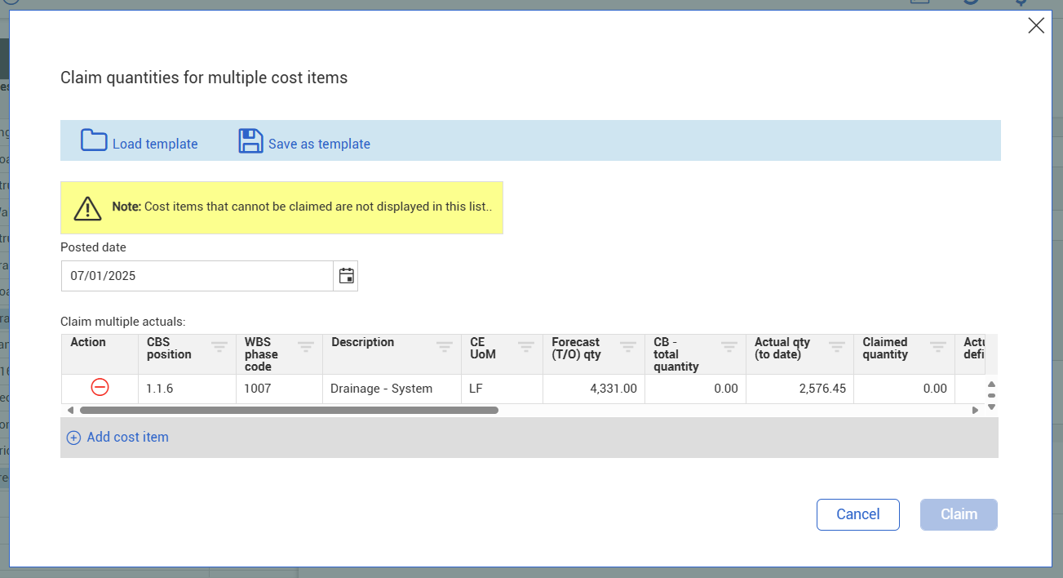Image resolution: width=1063 pixels, height=578 pixels.
Task: Click the grid's horizontal scrollbar thumb
Action: tap(289, 410)
